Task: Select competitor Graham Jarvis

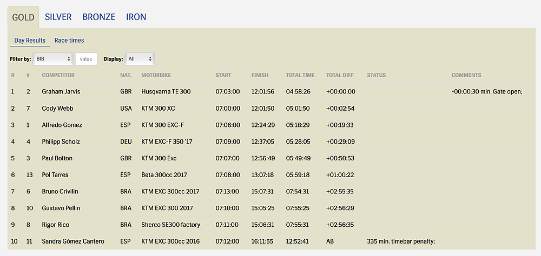Action: [60, 92]
